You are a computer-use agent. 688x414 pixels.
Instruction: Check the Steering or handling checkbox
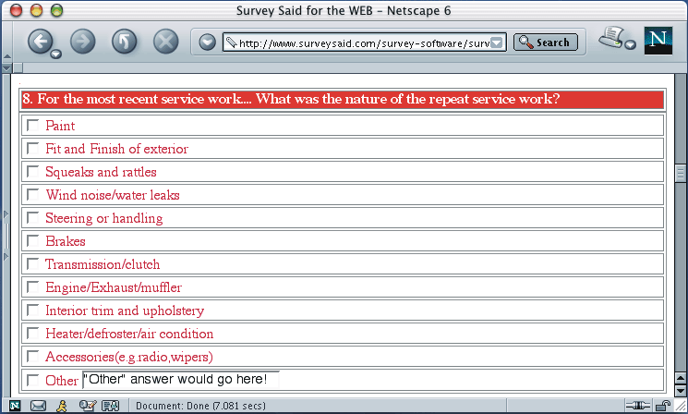click(x=33, y=218)
